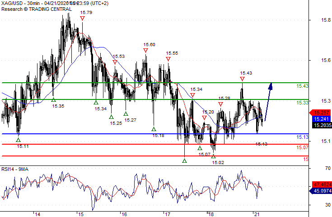Click the XAG/USD - 30min chart title

click(x=55, y=4)
